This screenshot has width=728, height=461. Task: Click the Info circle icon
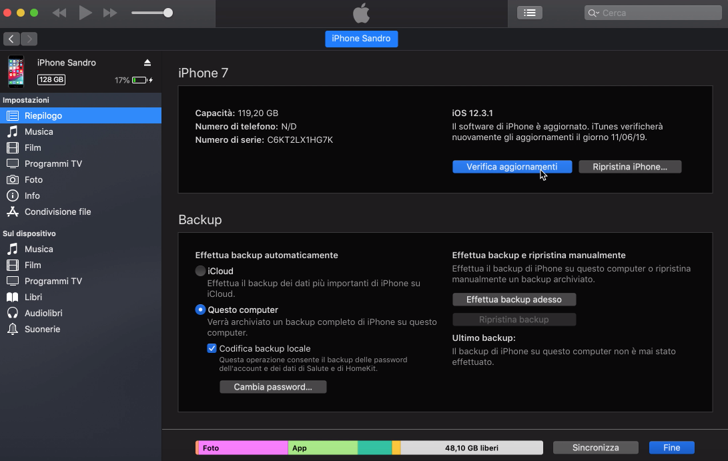click(x=13, y=195)
